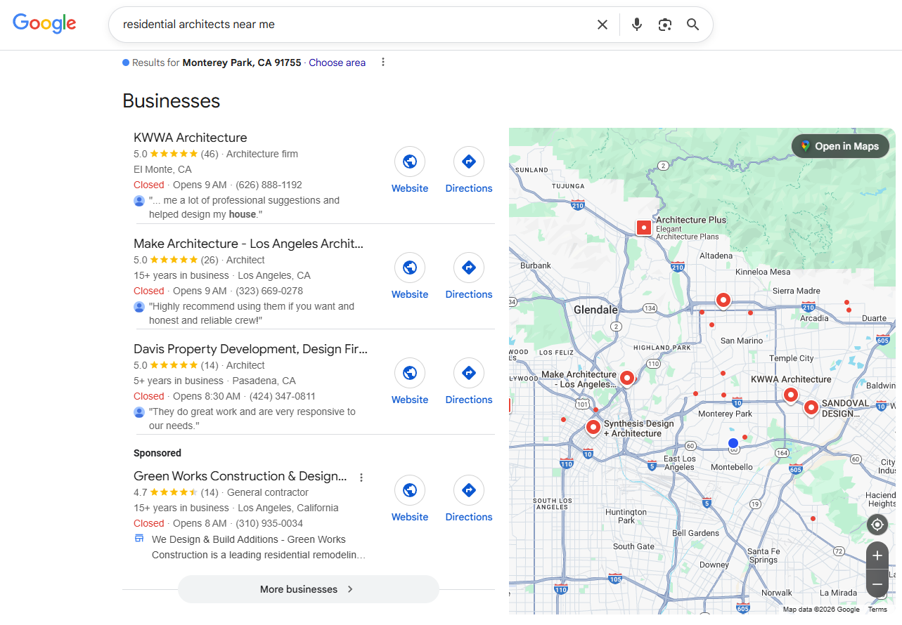The width and height of the screenshot is (902, 625).
Task: Click the search input field
Action: click(352, 25)
